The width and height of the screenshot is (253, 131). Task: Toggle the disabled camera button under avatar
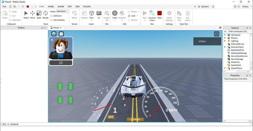(61, 63)
